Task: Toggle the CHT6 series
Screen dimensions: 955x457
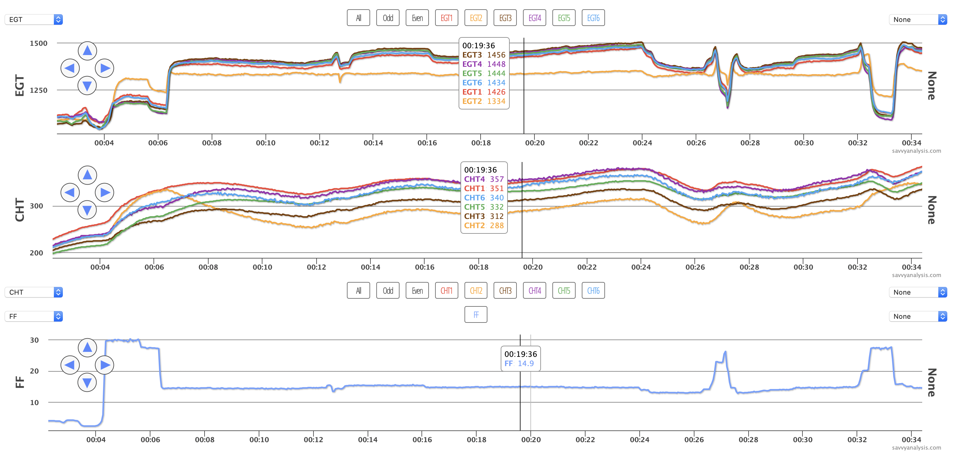Action: (593, 290)
